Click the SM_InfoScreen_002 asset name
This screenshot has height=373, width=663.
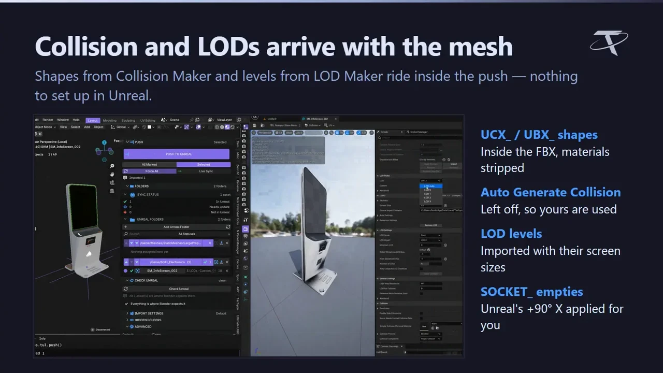(162, 270)
